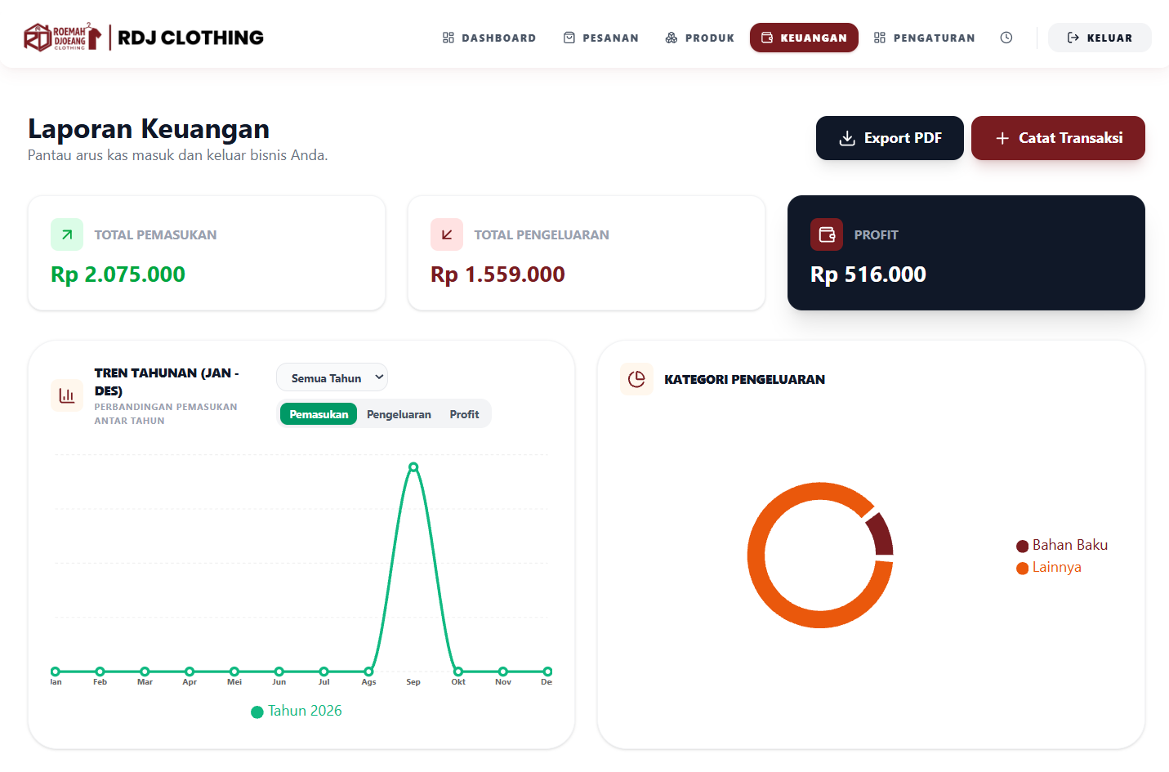This screenshot has height=772, width=1169.
Task: Click the Rp 516.000 profit value
Action: point(868,274)
